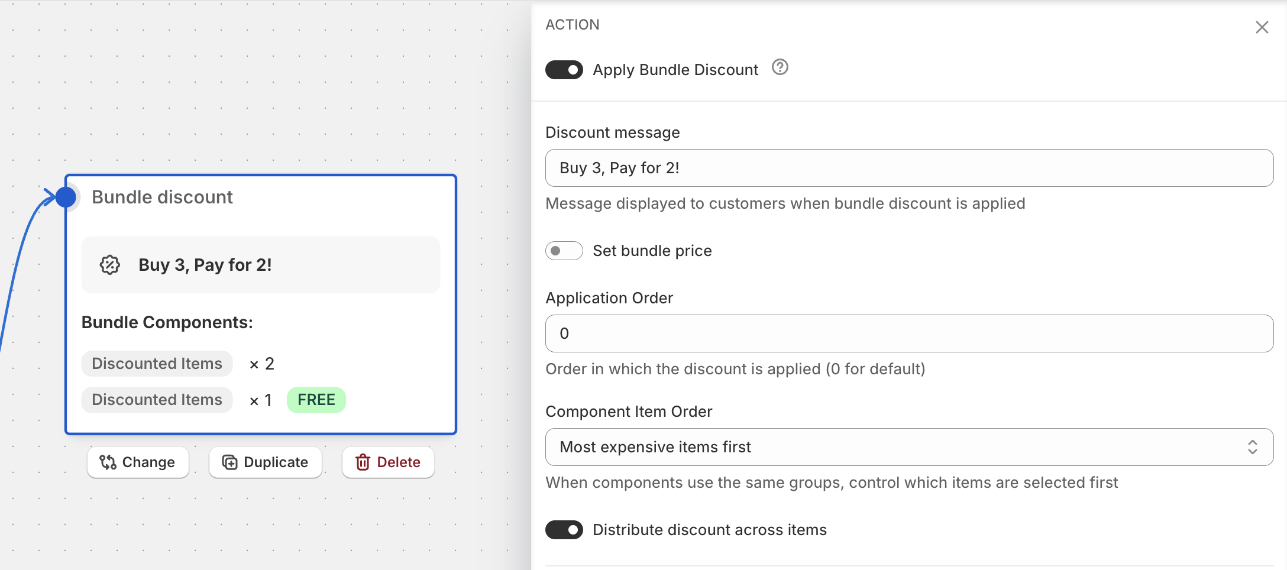
Task: Focus the Discount message text field
Action: point(908,168)
